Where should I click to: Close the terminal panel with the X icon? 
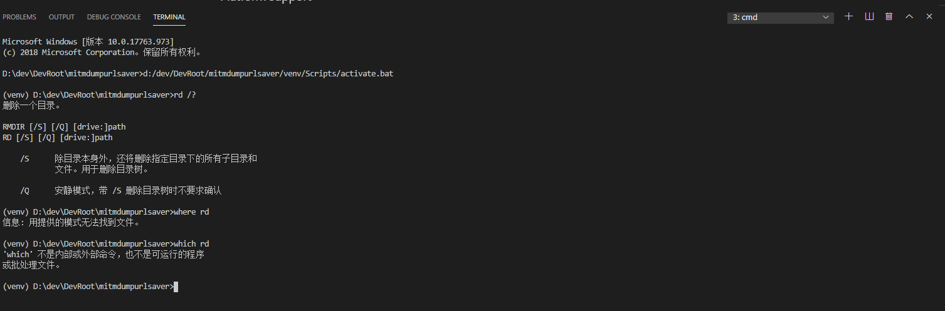click(x=929, y=16)
